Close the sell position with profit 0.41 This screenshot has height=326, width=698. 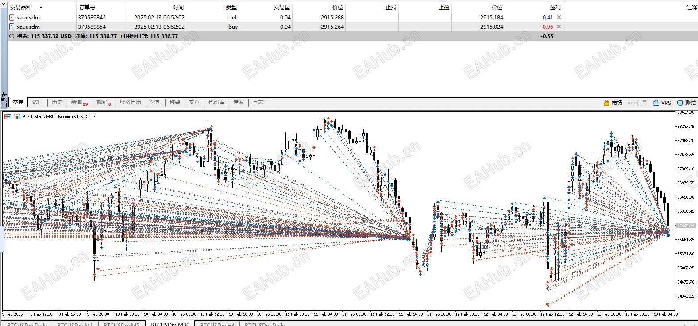559,17
